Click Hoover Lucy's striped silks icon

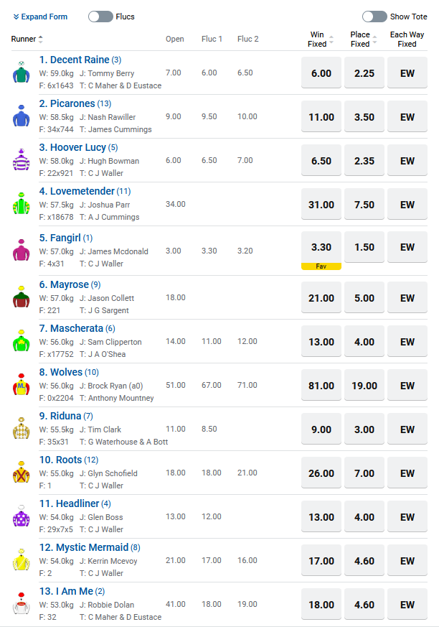tap(22, 160)
